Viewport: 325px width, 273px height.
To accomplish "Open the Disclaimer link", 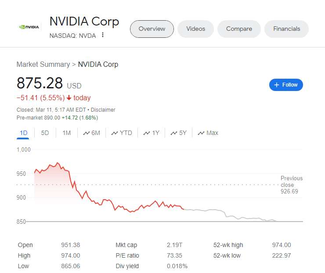I will (x=103, y=110).
